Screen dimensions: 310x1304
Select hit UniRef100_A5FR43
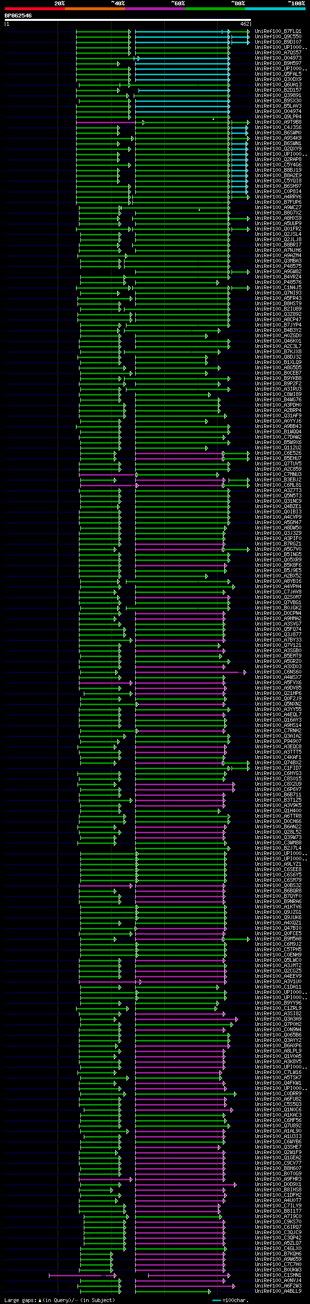tap(278, 298)
